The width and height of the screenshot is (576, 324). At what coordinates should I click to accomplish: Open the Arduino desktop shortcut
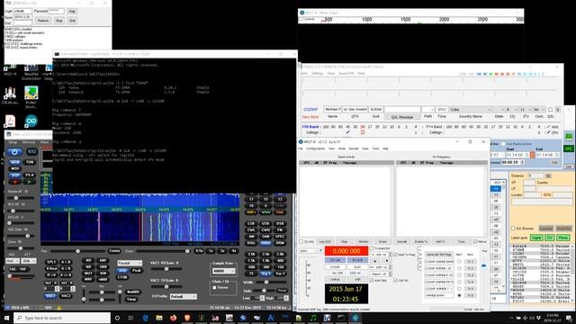point(31,121)
